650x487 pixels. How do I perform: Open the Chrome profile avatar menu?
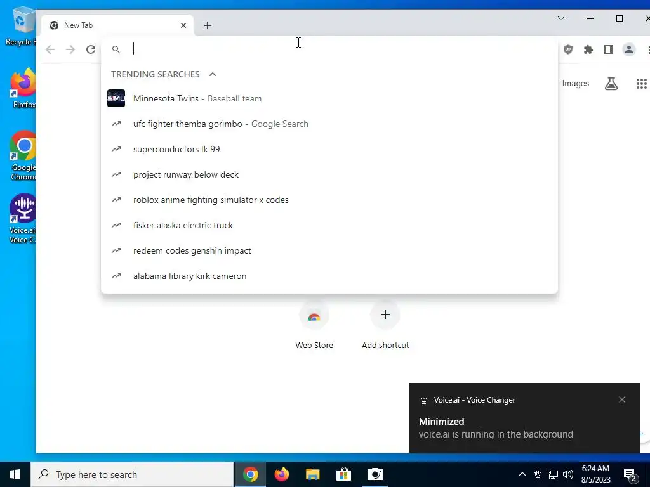(629, 49)
